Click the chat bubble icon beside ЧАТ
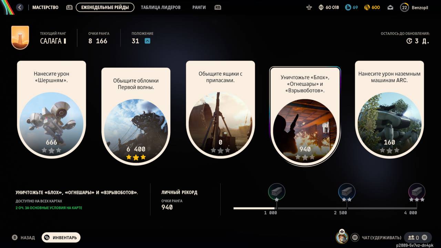The height and width of the screenshot is (248, 441). (x=355, y=237)
